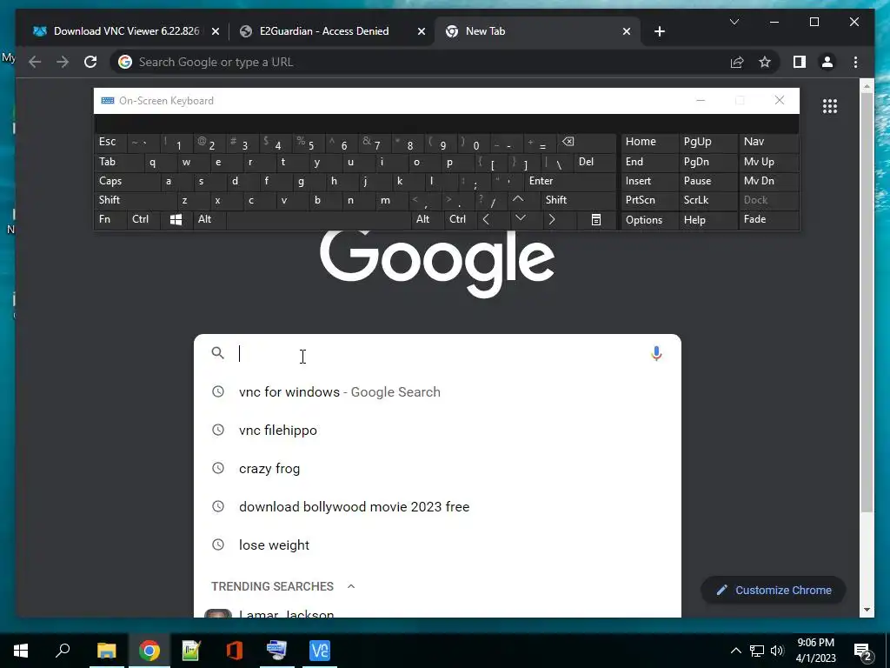Click the right arrow key on the On-Screen Keyboard
The image size is (890, 668).
click(x=552, y=219)
